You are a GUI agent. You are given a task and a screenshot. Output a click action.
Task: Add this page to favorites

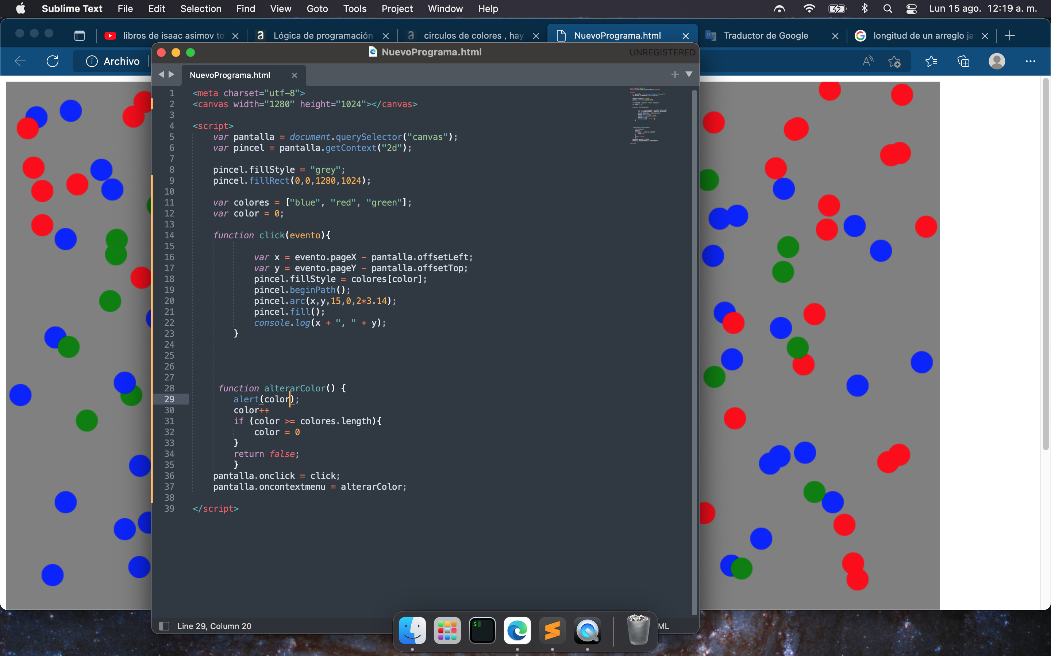click(894, 61)
